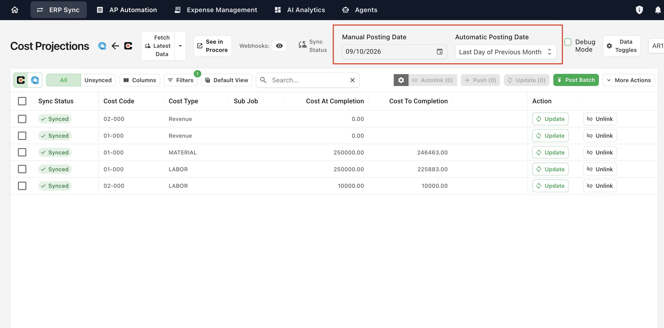Unlink the 01-000 Revenue row
The width and height of the screenshot is (664, 328).
point(600,136)
